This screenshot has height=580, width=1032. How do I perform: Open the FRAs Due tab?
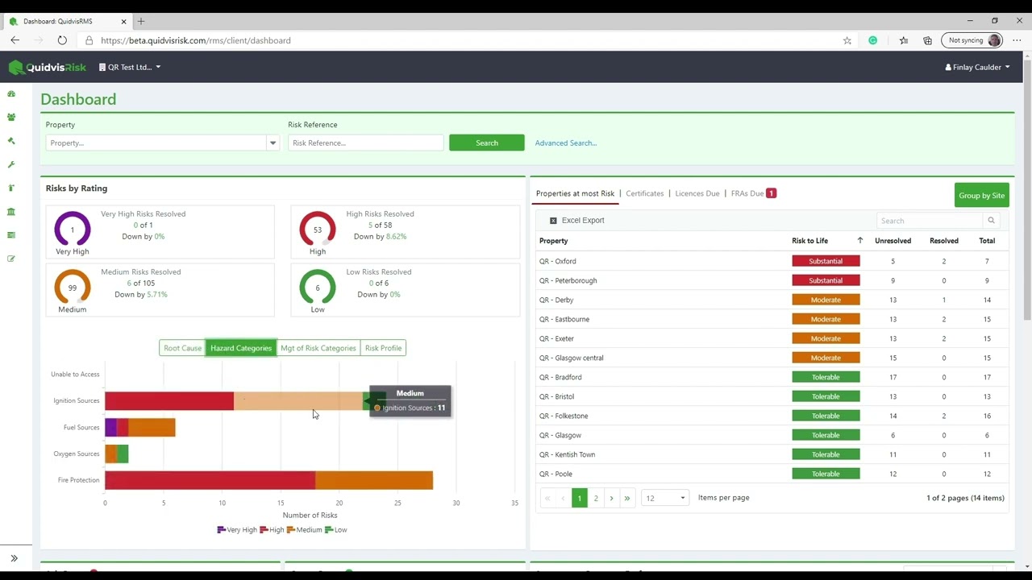pyautogui.click(x=753, y=193)
